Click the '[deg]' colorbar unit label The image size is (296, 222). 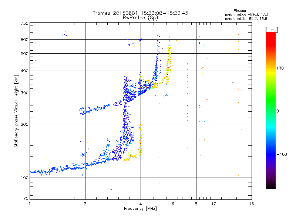pyautogui.click(x=272, y=30)
